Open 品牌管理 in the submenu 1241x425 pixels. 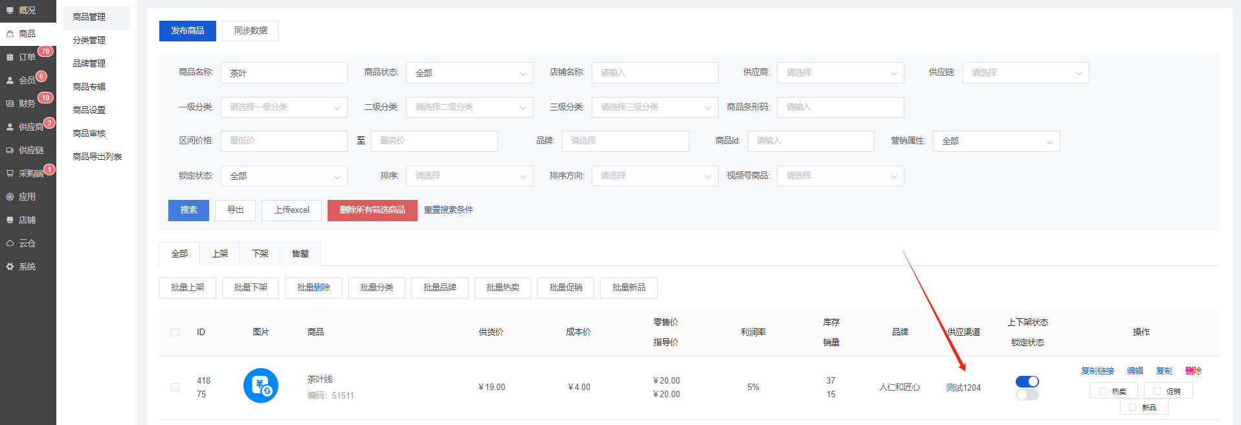89,63
